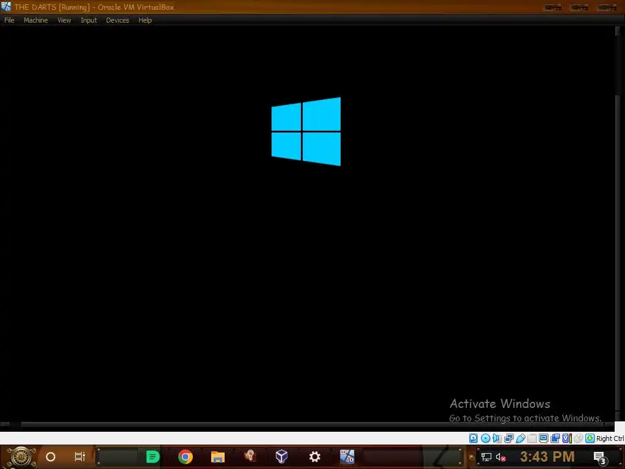Click the display settings indicator

543,438
